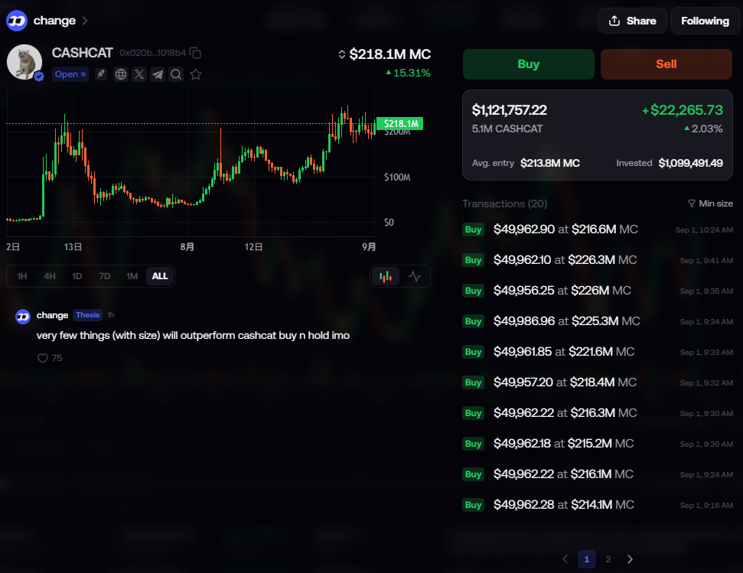Image resolution: width=743 pixels, height=573 pixels.
Task: Select the 1H chart timeframe
Action: click(x=22, y=276)
